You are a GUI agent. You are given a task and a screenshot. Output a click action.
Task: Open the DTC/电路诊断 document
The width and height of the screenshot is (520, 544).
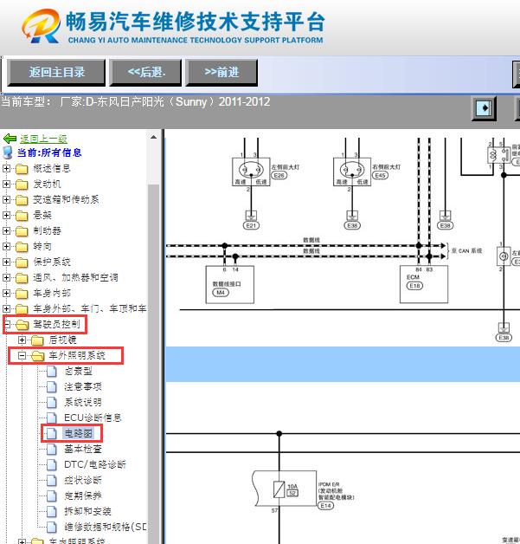click(95, 464)
